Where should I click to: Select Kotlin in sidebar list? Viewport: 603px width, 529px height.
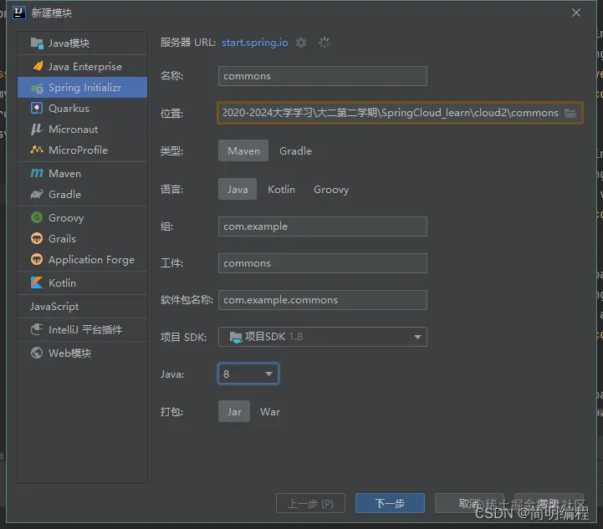(82, 282)
